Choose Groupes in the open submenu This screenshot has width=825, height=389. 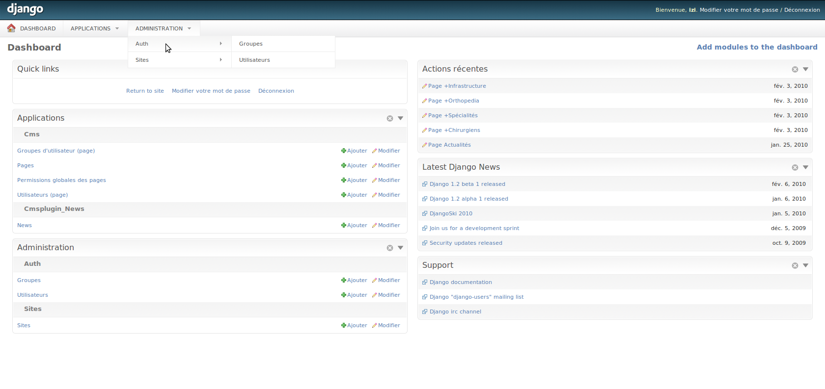pos(251,44)
